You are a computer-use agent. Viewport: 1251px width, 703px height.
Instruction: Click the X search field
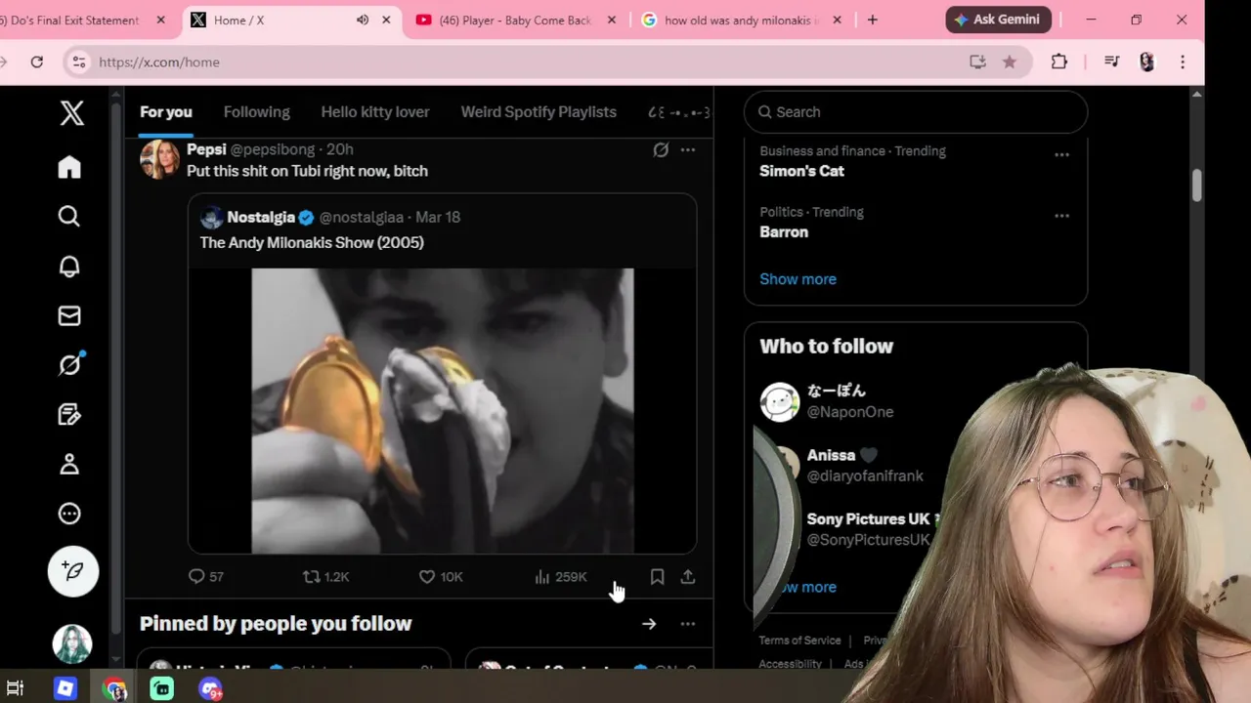click(x=916, y=112)
